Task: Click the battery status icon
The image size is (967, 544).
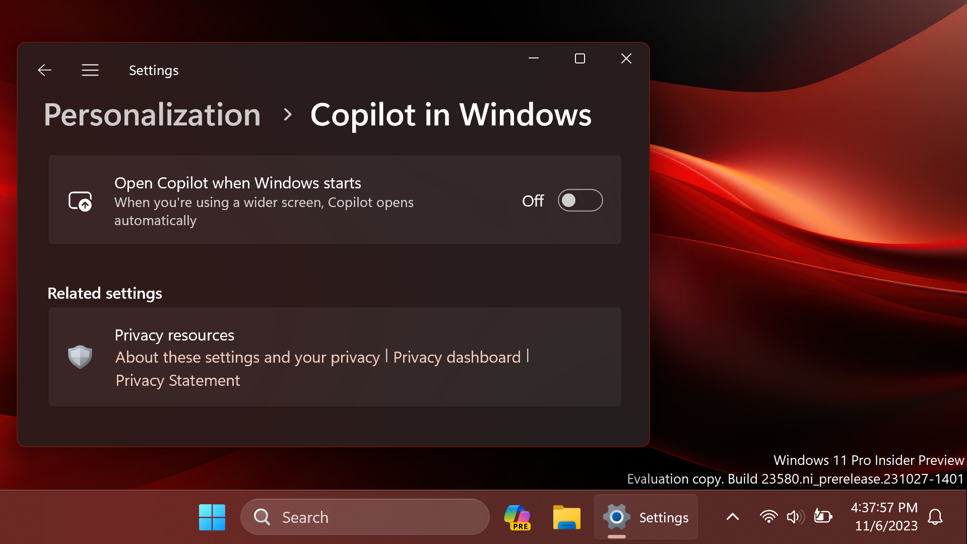Action: pyautogui.click(x=823, y=517)
